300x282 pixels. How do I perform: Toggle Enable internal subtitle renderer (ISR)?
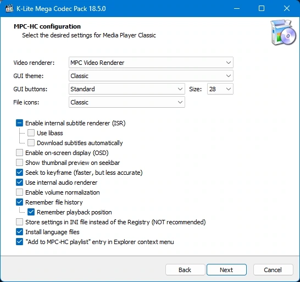(x=20, y=123)
